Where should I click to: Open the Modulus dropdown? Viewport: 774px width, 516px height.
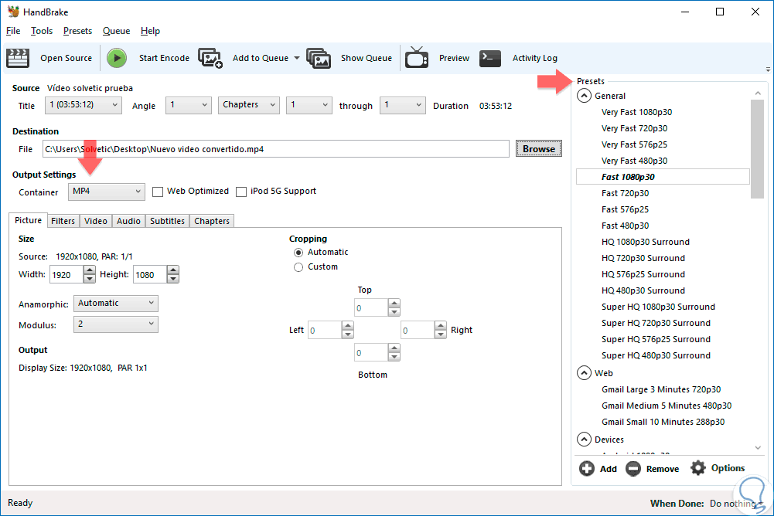tap(116, 324)
